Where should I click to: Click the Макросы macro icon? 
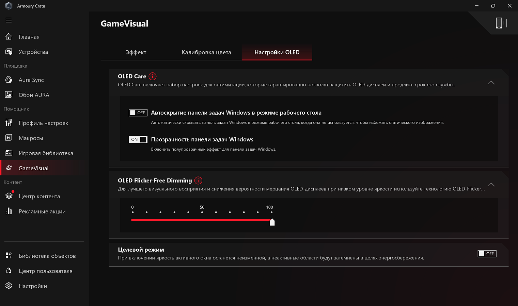[9, 138]
